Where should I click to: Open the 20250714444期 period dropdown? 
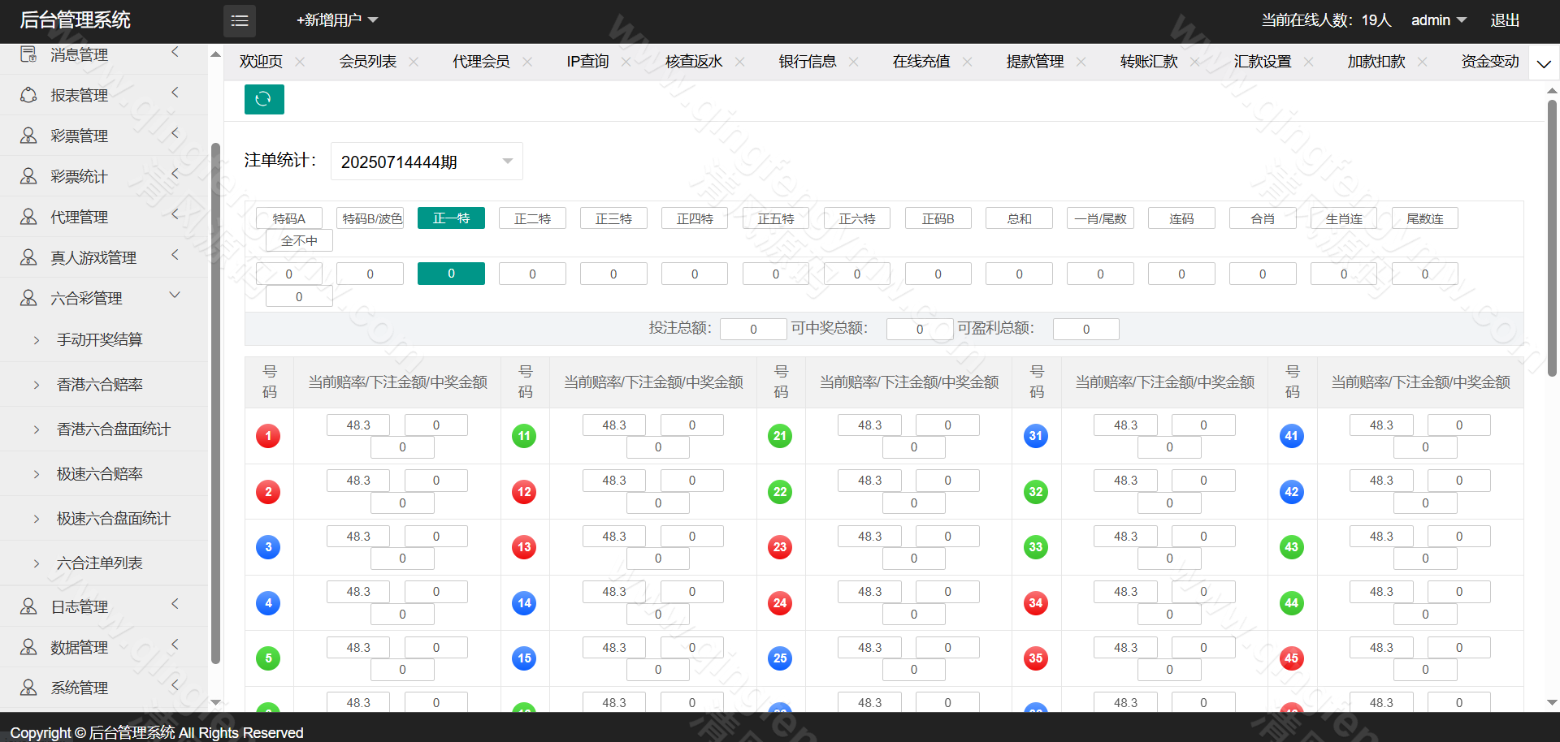click(x=427, y=162)
